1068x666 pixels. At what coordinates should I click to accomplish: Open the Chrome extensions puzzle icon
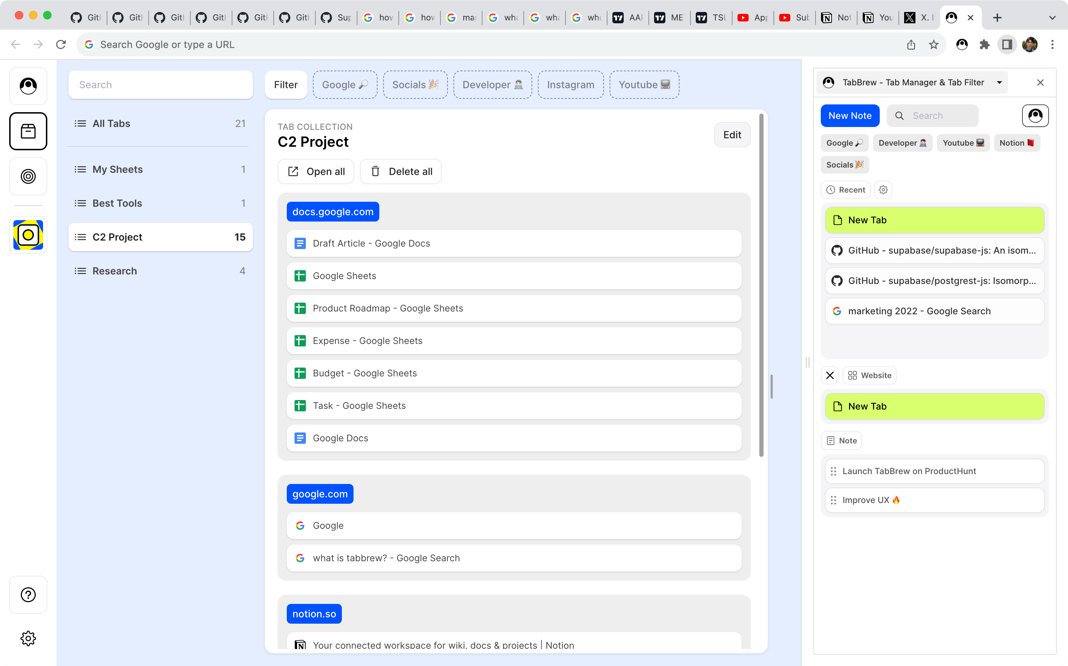tap(984, 44)
